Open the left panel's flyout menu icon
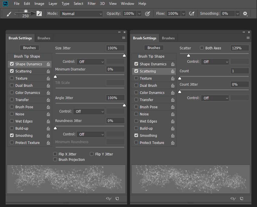The image size is (257, 207). point(124,38)
